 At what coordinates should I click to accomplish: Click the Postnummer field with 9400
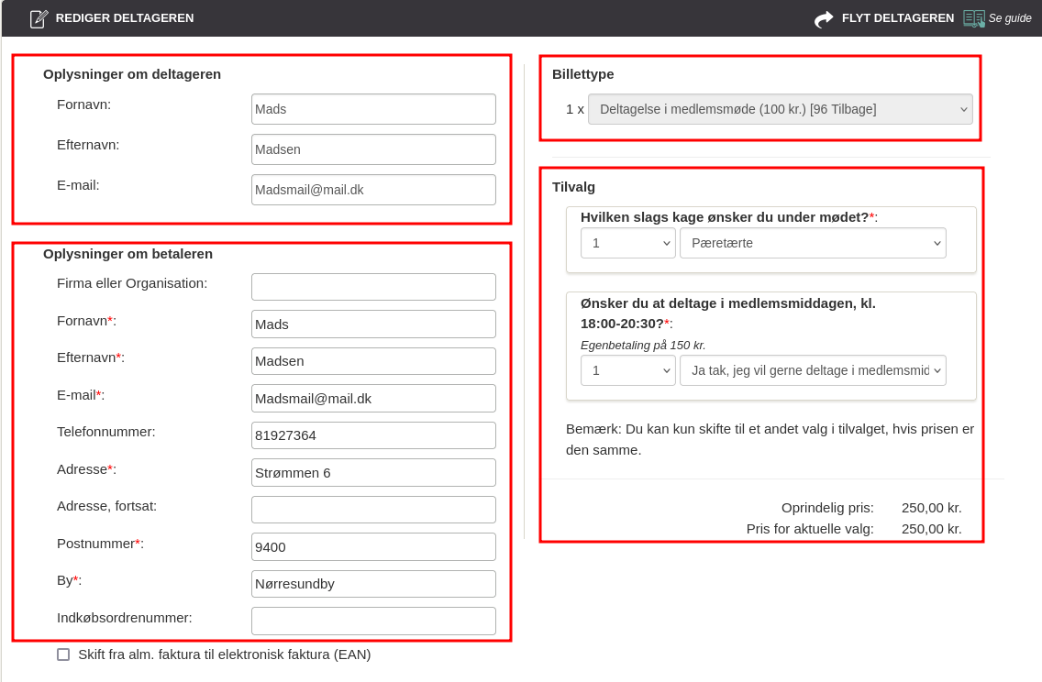(373, 547)
